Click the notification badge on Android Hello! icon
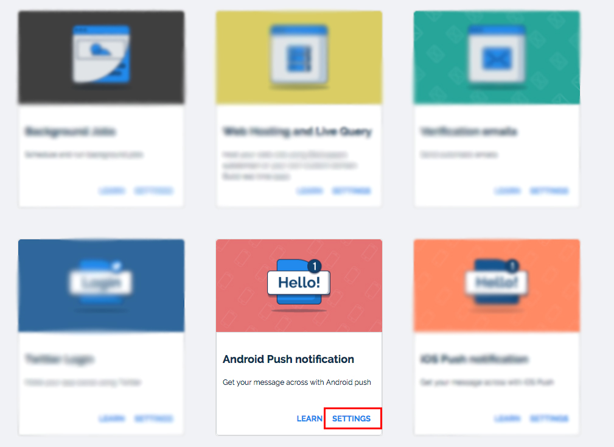614x447 pixels. point(315,266)
